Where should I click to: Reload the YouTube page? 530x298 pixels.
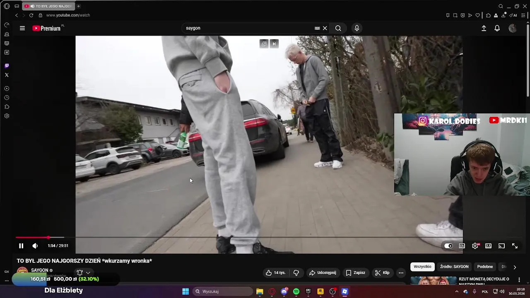[31, 15]
